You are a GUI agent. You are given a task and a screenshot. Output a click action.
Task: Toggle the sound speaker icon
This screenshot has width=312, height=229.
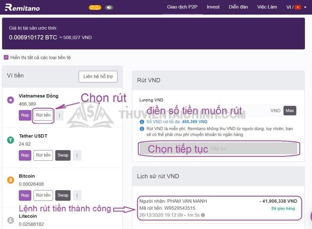109,7
